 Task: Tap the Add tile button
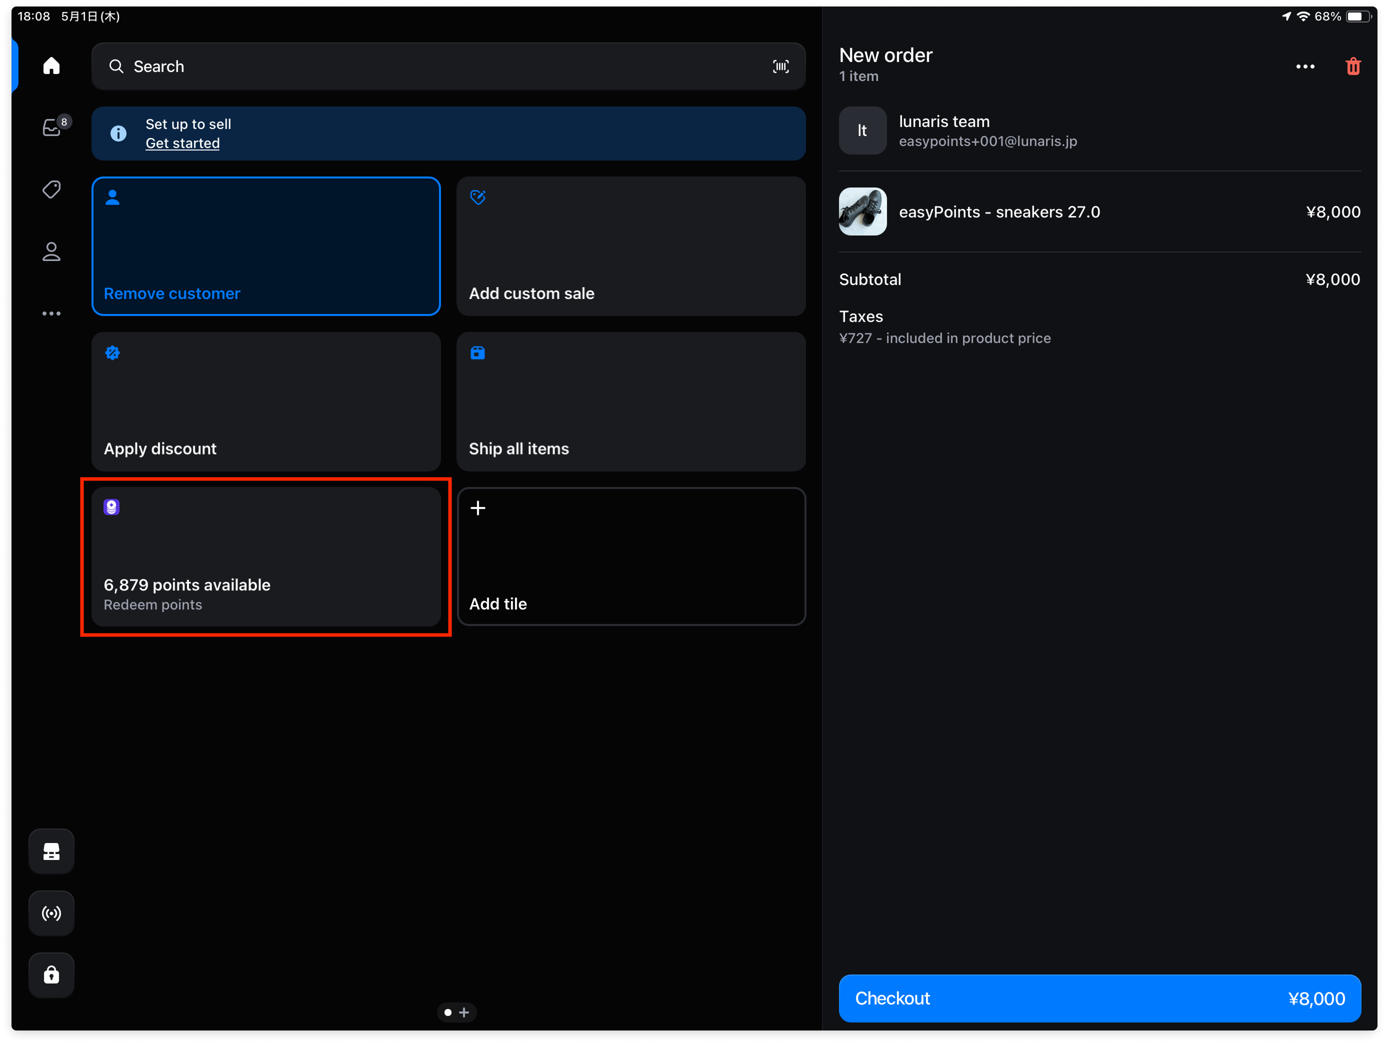tap(631, 557)
